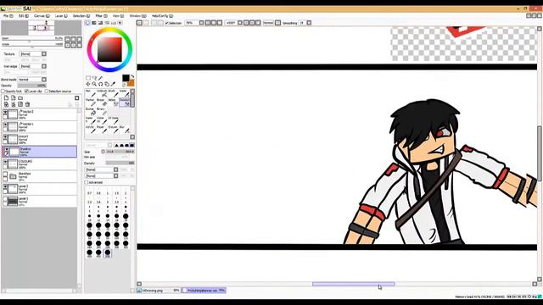Pick a hue on the color wheel

(x=109, y=30)
